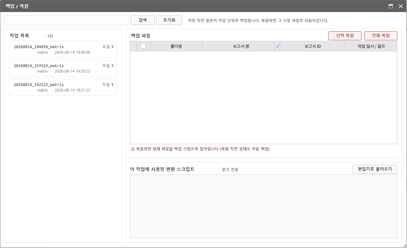The width and height of the screenshot is (407, 248).
Task: Sort by the 작업 일시 / 결과 column header
Action: 371,46
